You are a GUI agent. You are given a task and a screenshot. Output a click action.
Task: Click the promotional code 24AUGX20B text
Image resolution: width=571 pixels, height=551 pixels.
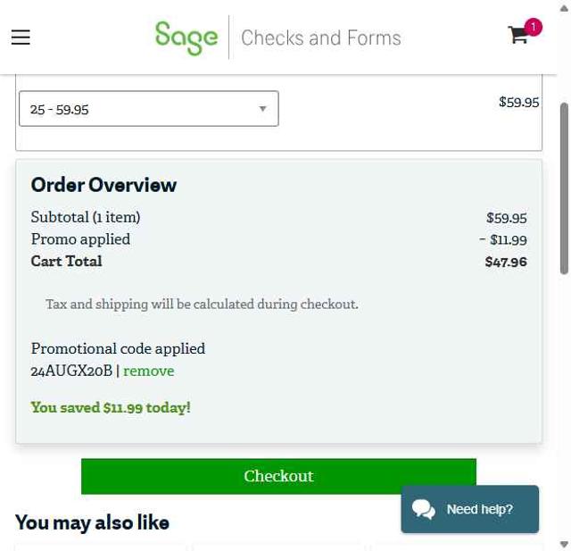point(71,371)
